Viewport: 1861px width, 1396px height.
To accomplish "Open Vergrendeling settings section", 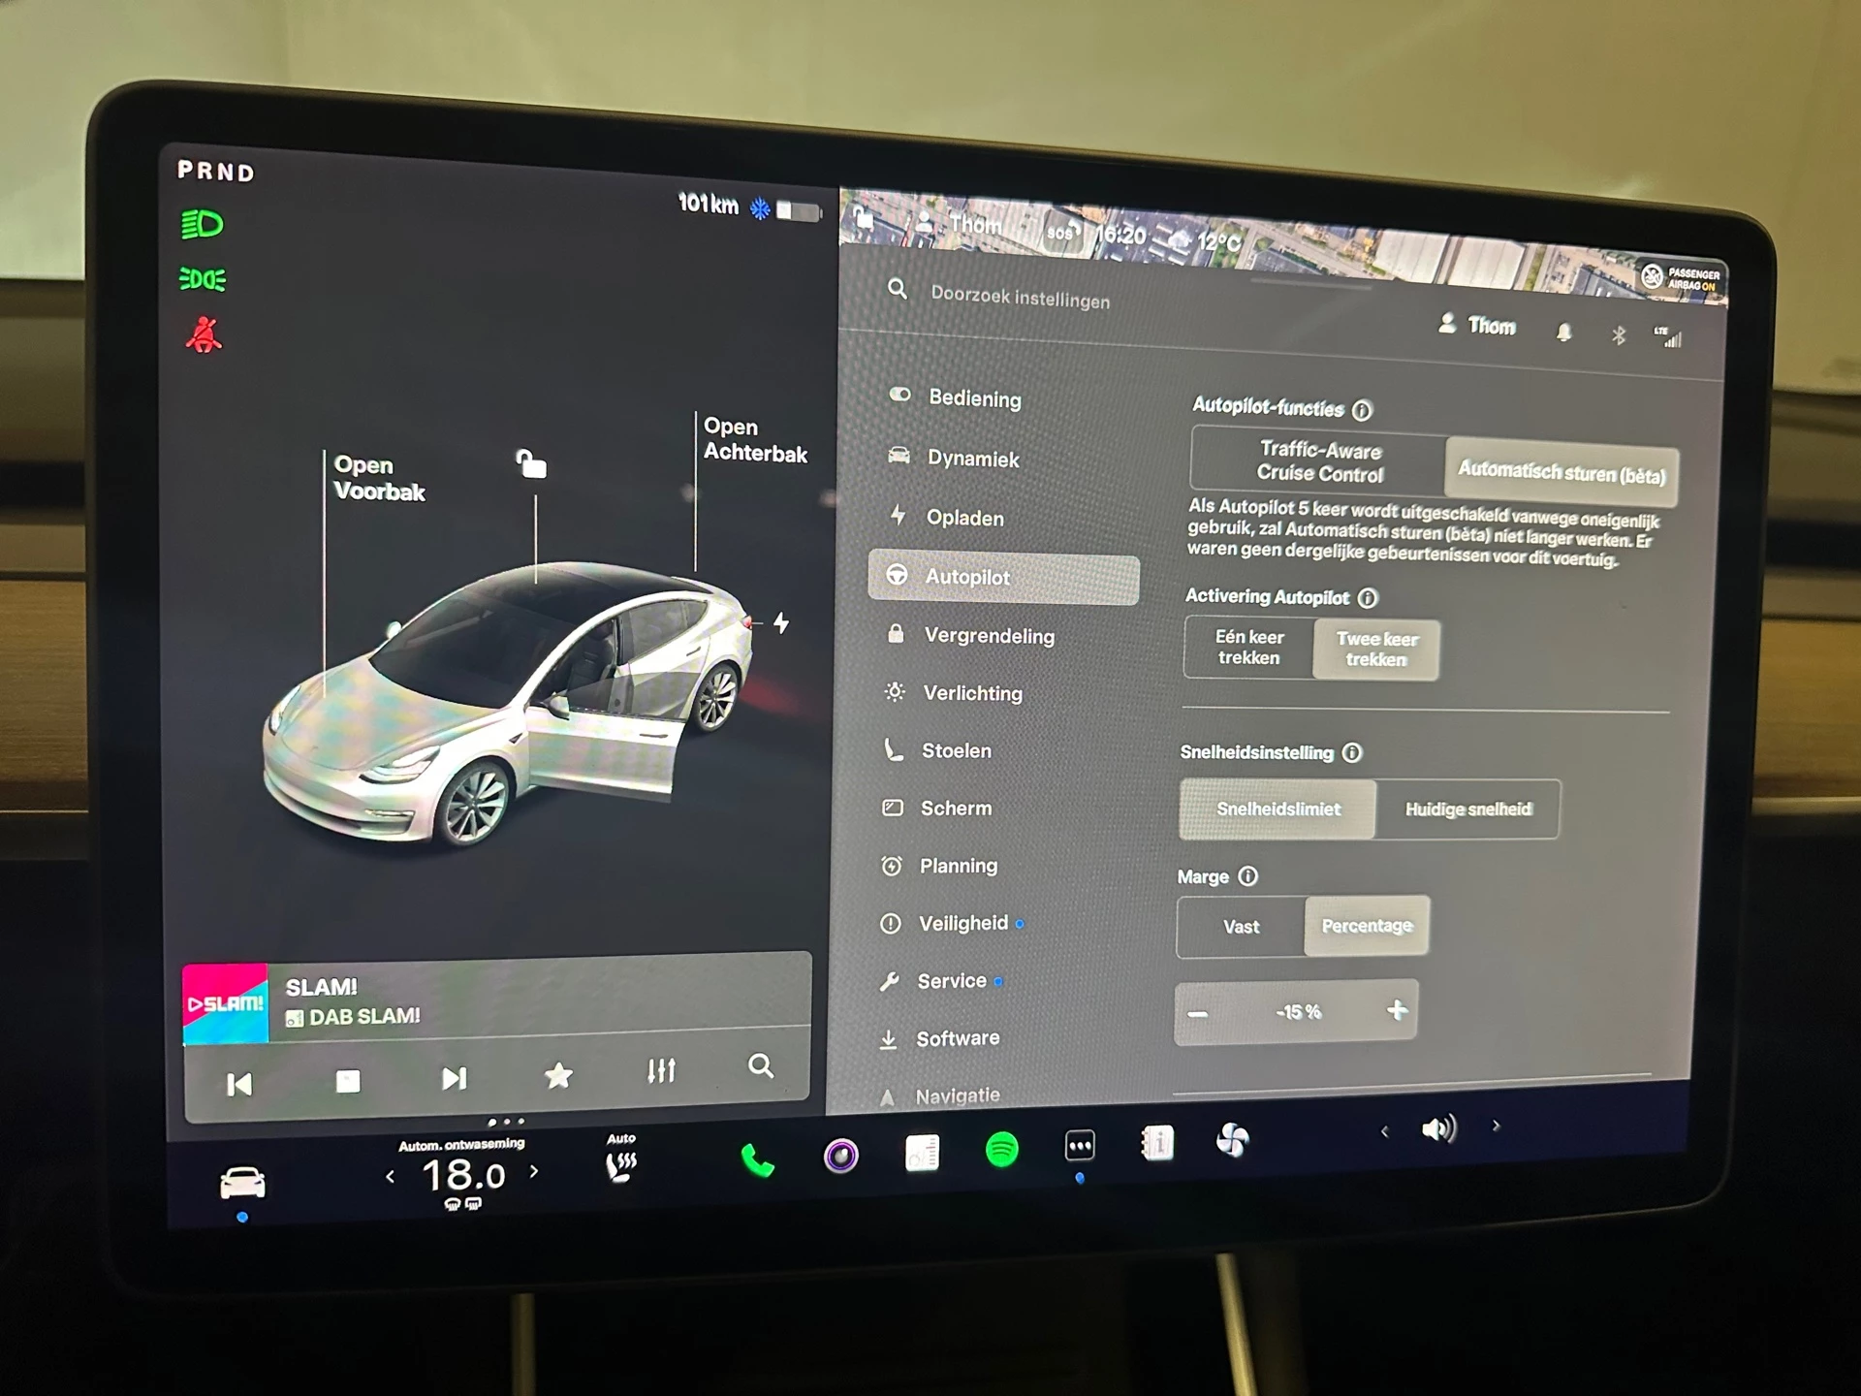I will pos(989,635).
